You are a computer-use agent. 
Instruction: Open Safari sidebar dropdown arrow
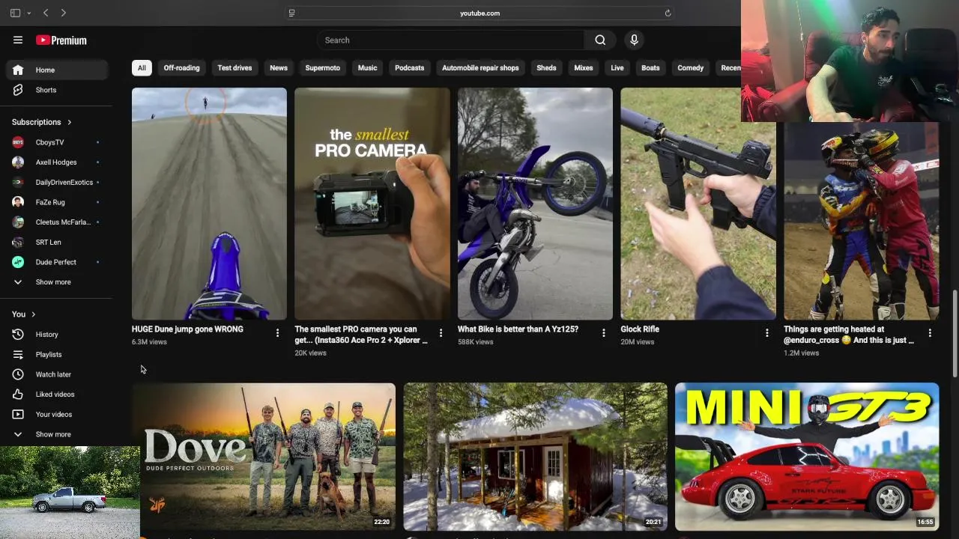pos(28,13)
